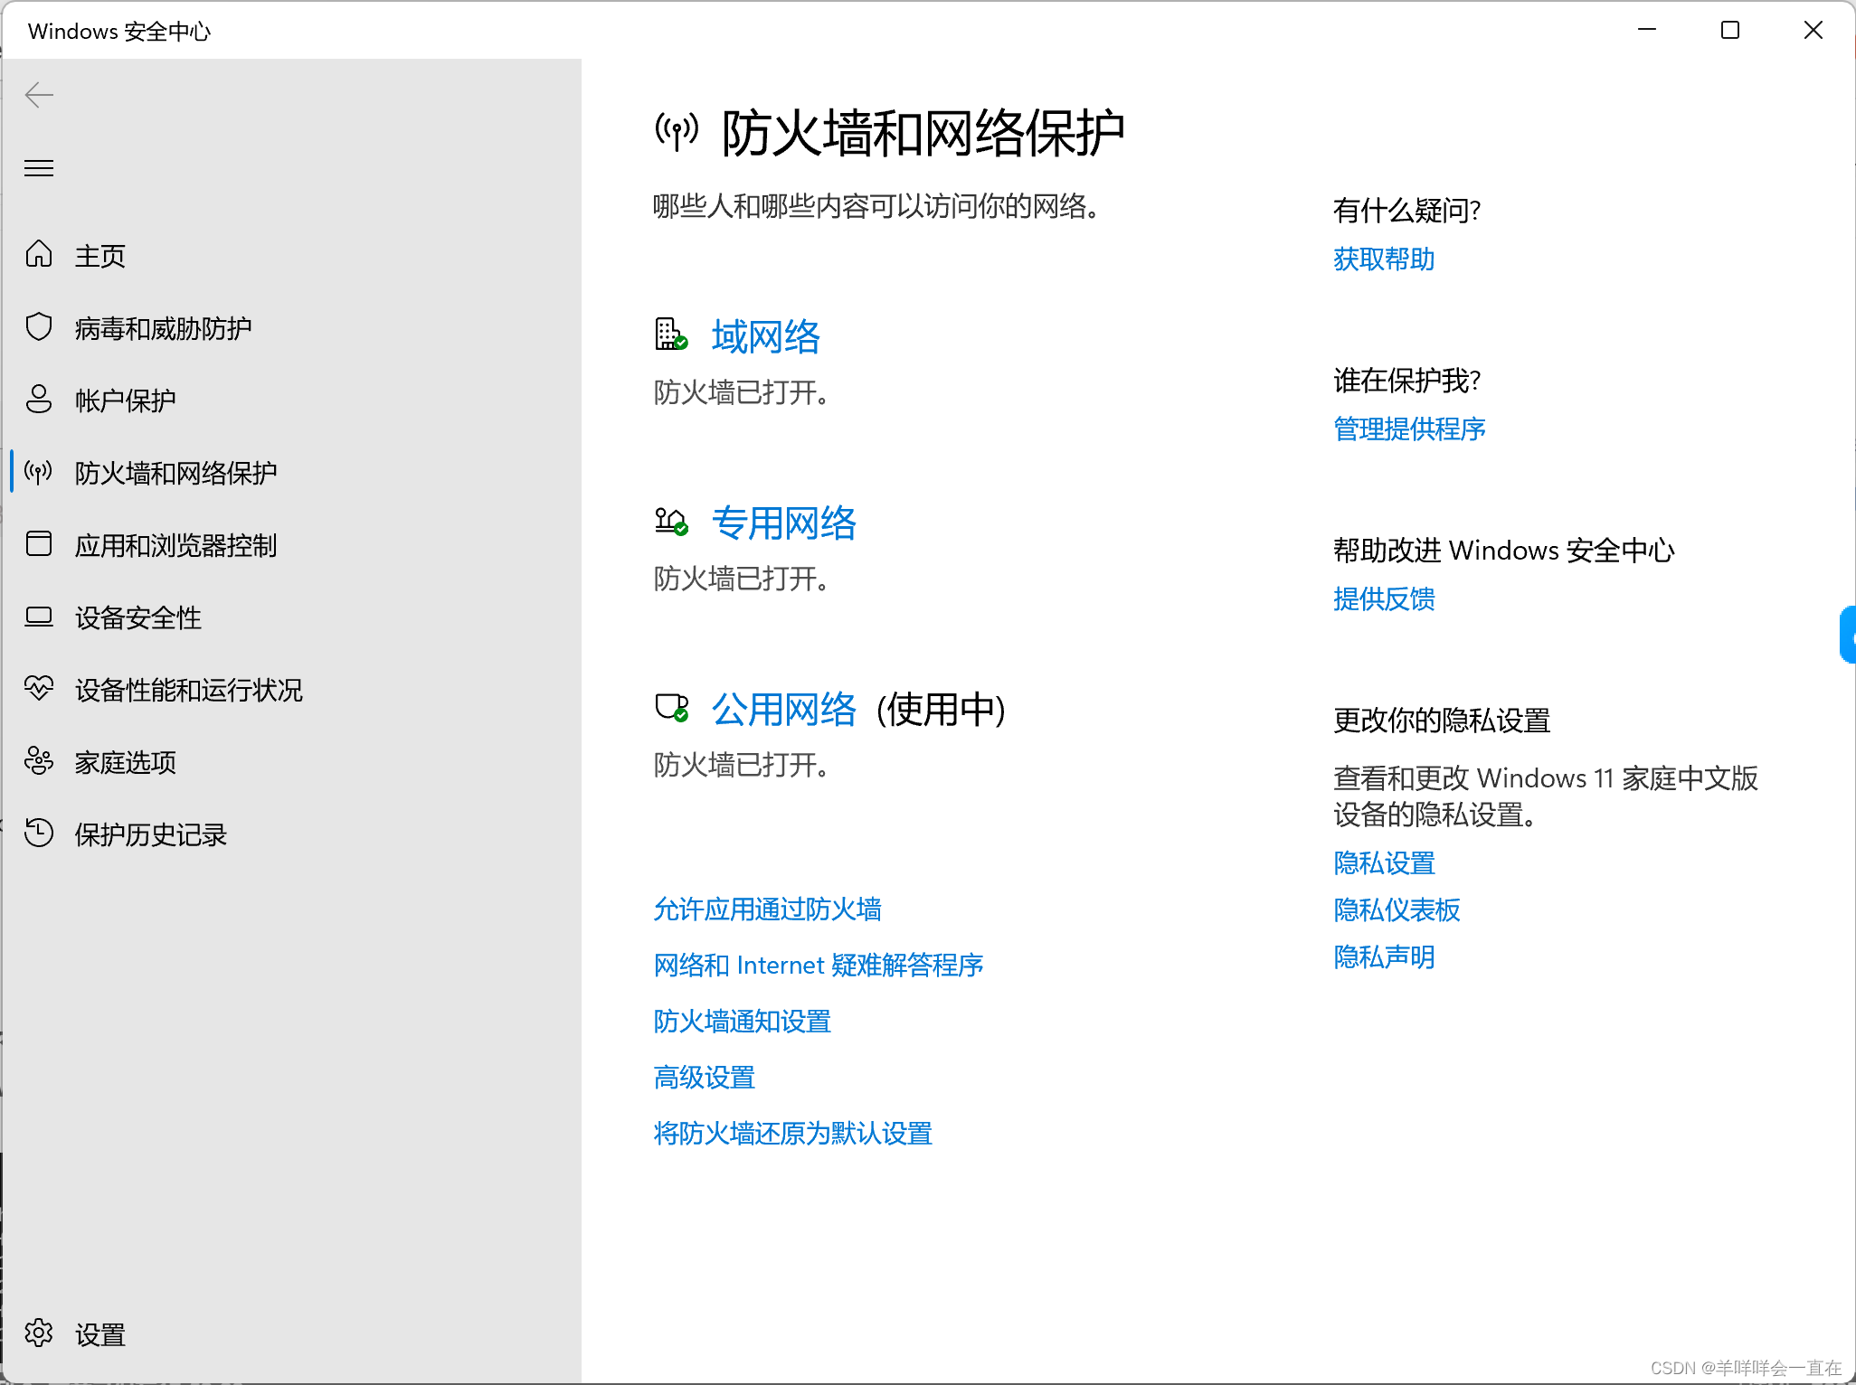Open 专用网络 firewall settings
Screen dimensions: 1856x1385
point(785,524)
